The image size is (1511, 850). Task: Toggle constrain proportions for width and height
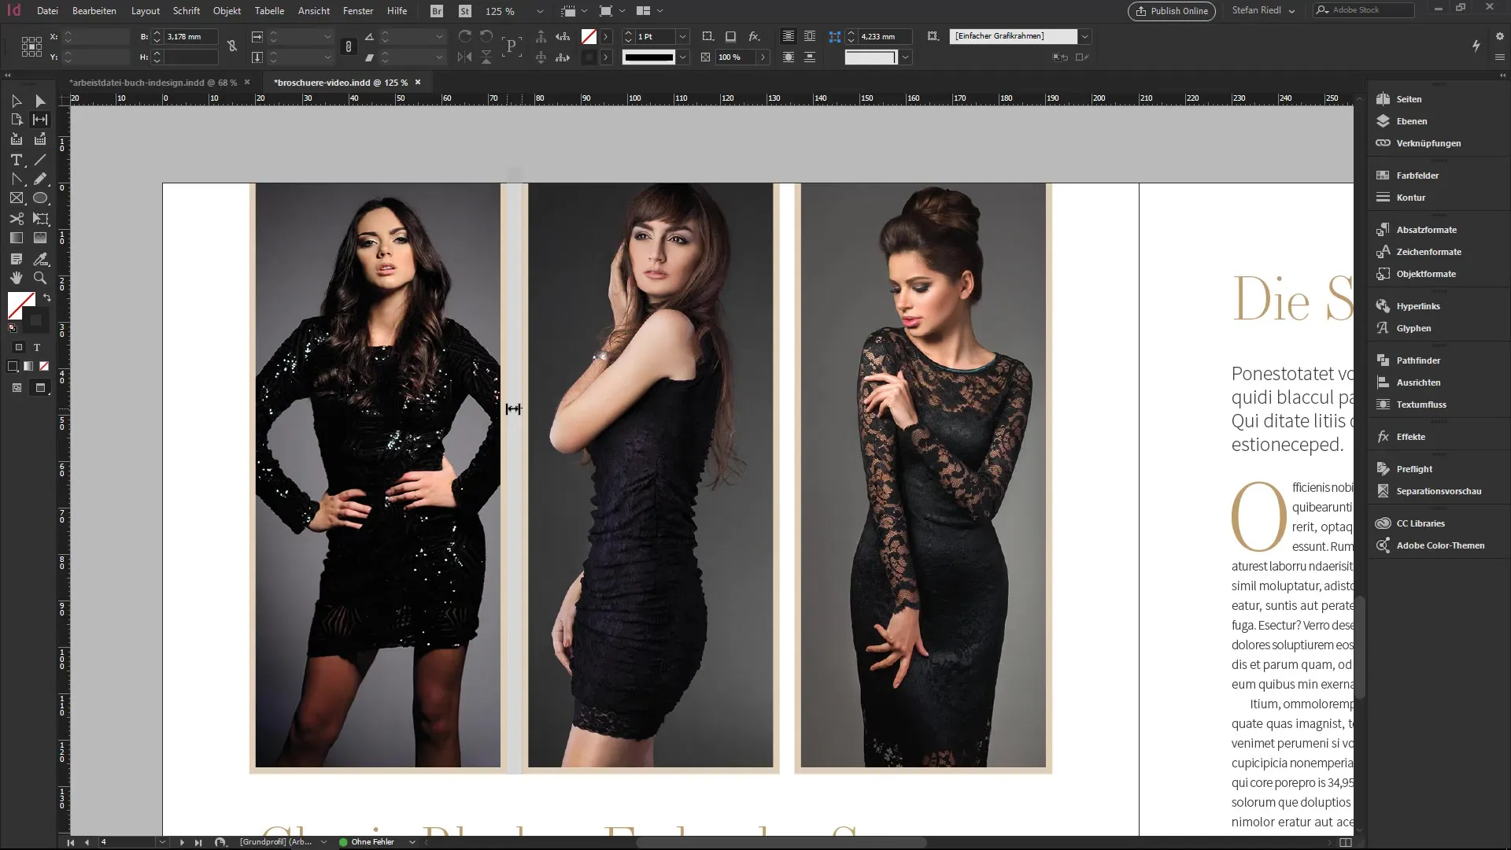pos(232,46)
